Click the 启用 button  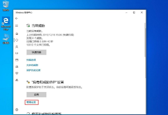(36, 95)
